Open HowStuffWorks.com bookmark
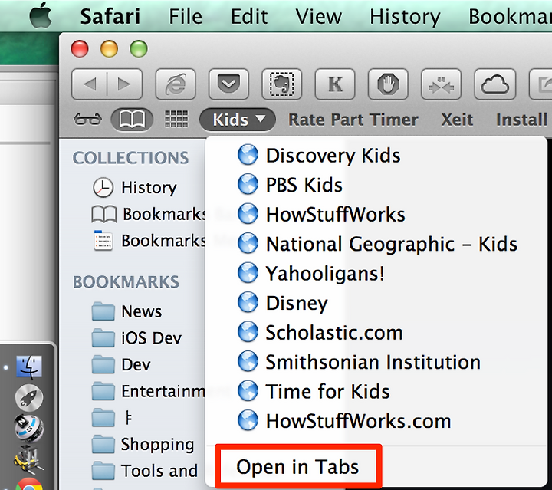Screen dimensions: 552x490 (x=376, y=421)
